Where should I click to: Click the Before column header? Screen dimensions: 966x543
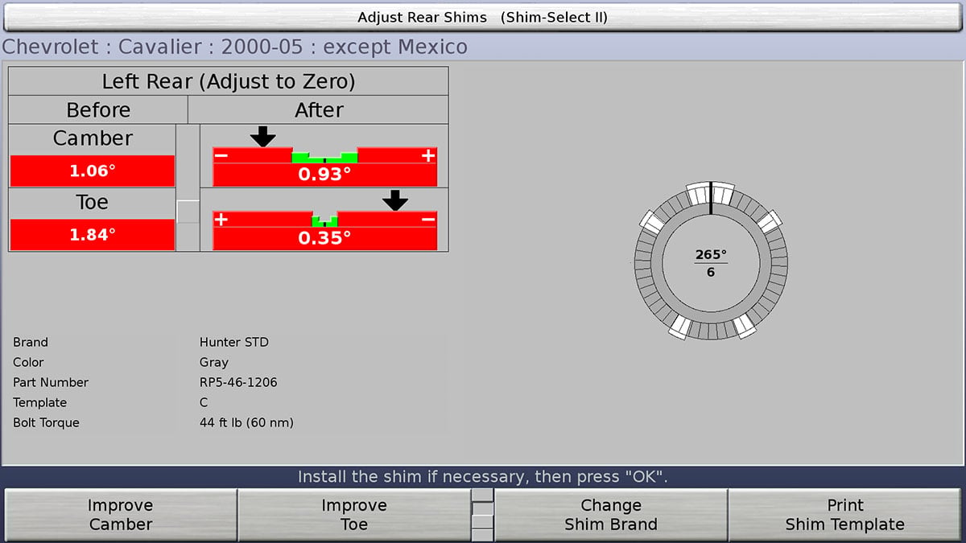click(x=98, y=110)
